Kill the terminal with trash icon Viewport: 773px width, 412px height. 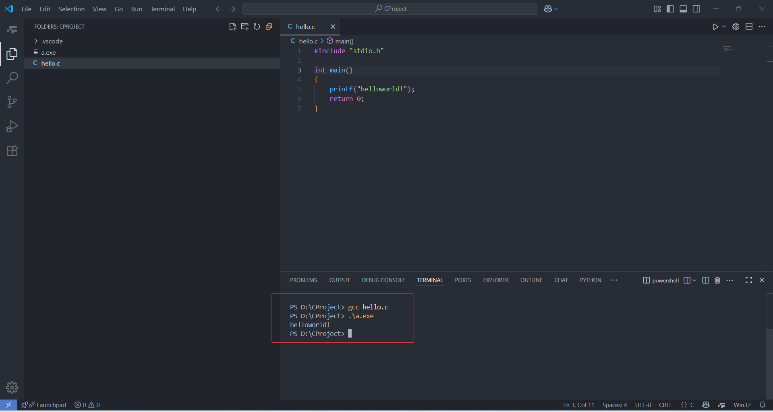717,280
